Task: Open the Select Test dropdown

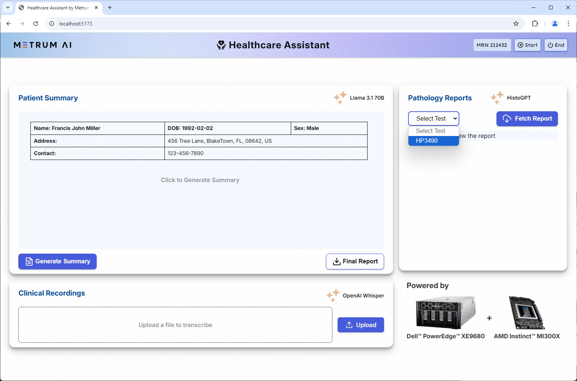Action: 433,118
